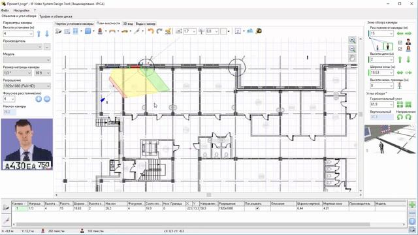Toggle the Показывать checkbox in camera row 1
Image resolution: width=418 pixels, height=235 pixels.
coord(257,208)
